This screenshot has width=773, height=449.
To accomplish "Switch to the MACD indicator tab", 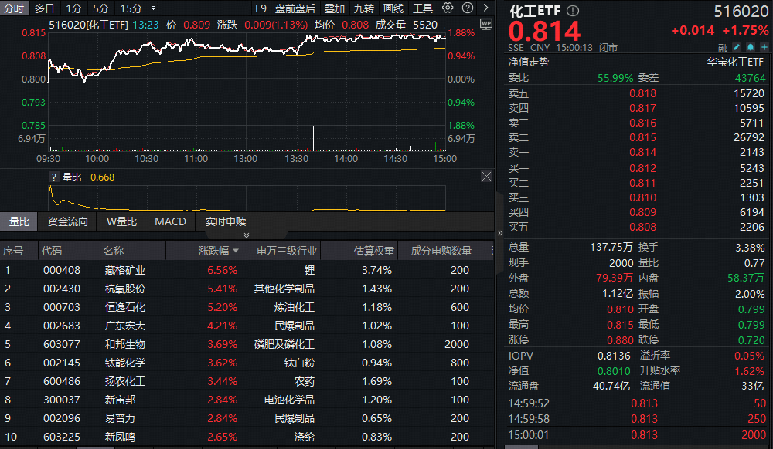I will point(170,221).
